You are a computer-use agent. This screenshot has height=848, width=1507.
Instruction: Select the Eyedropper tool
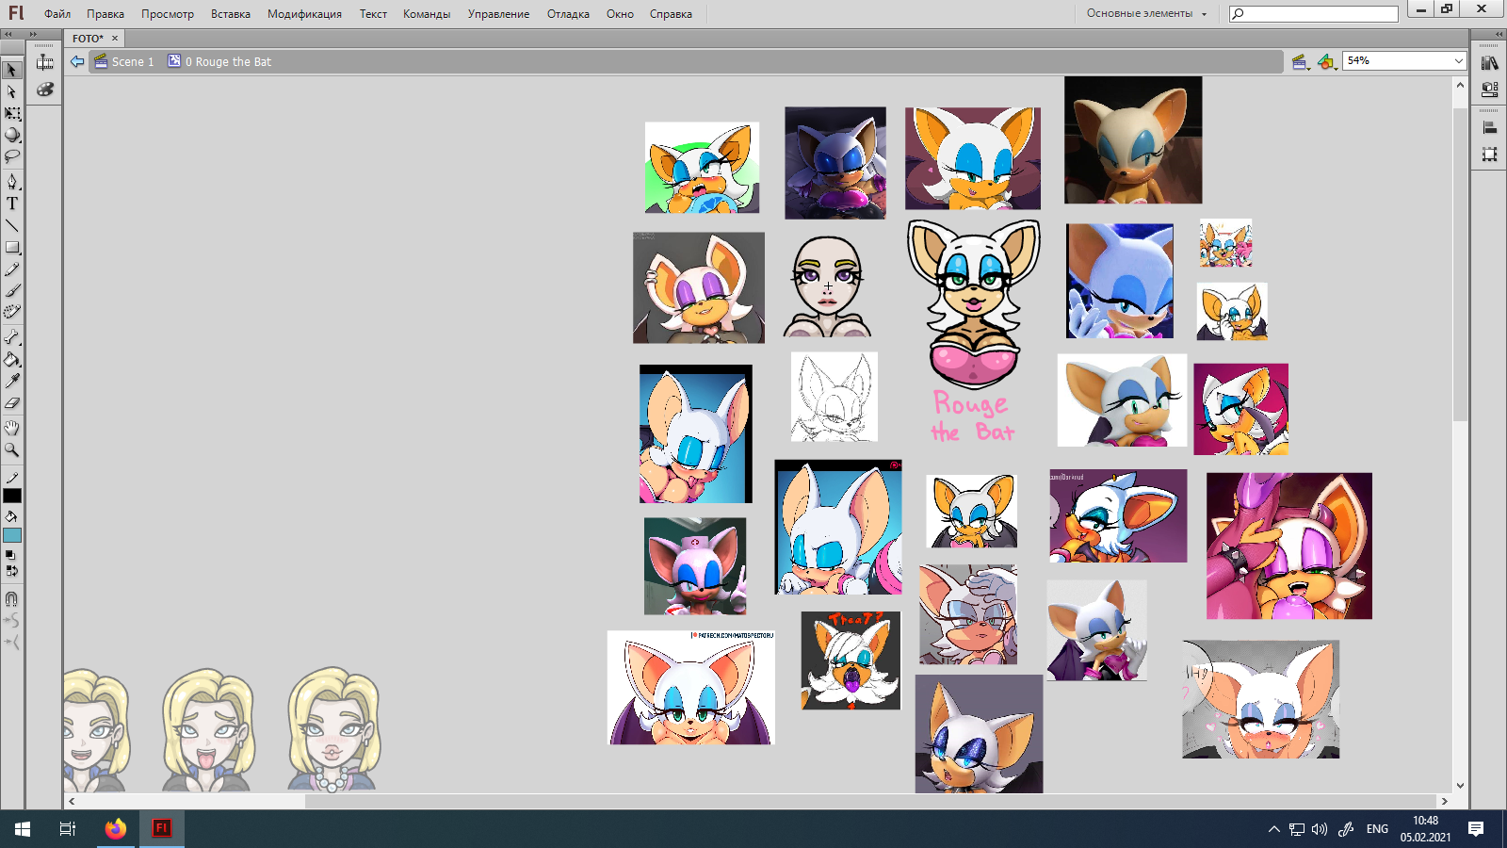(12, 381)
